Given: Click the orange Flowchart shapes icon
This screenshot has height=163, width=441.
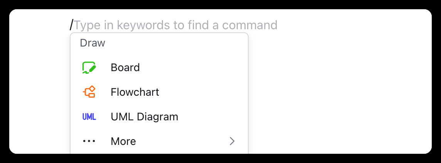Looking at the screenshot, I should click(x=89, y=92).
